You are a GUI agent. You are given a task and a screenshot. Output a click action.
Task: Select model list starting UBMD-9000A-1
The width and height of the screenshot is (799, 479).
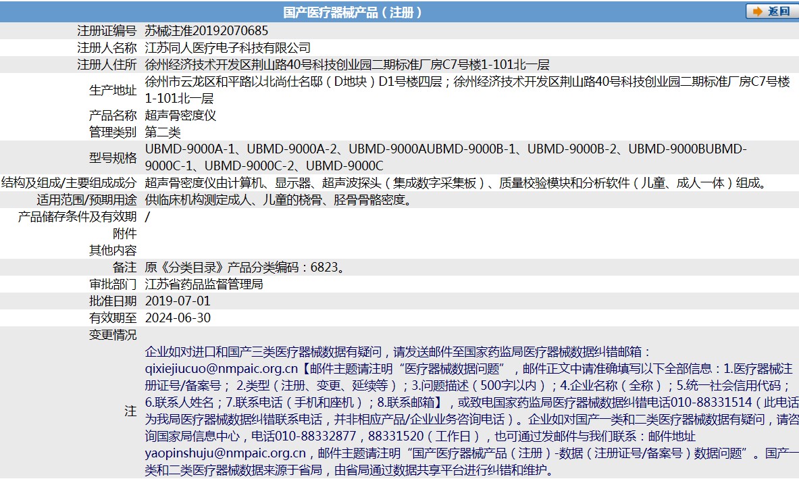click(446, 157)
